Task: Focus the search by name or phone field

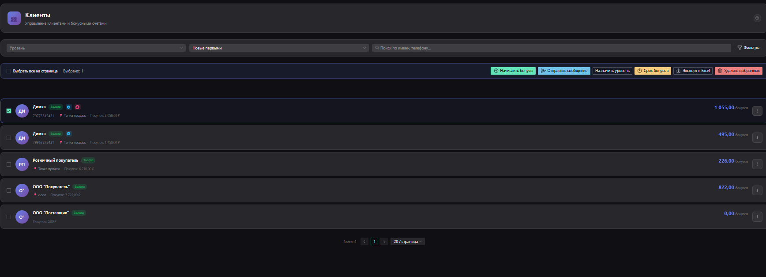Action: pyautogui.click(x=552, y=48)
